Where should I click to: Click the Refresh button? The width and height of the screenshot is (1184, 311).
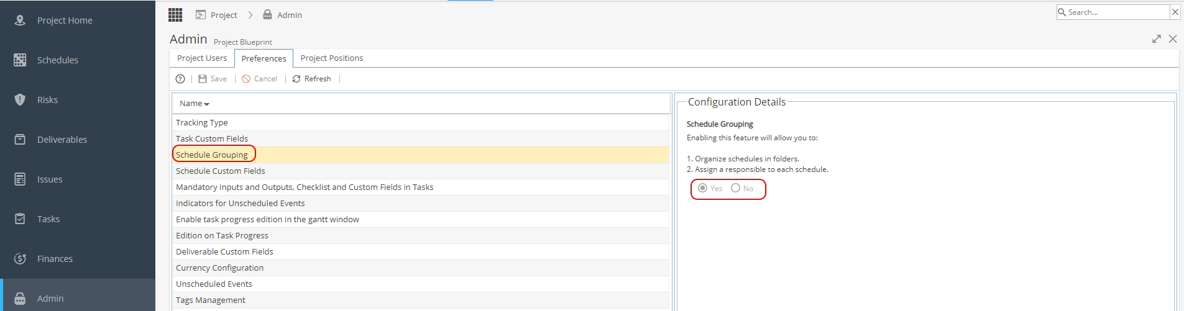click(x=312, y=79)
